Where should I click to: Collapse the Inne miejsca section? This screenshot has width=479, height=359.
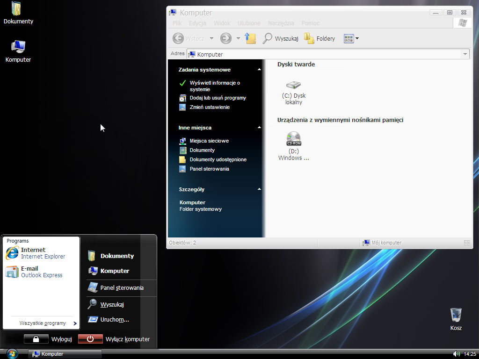(259, 128)
